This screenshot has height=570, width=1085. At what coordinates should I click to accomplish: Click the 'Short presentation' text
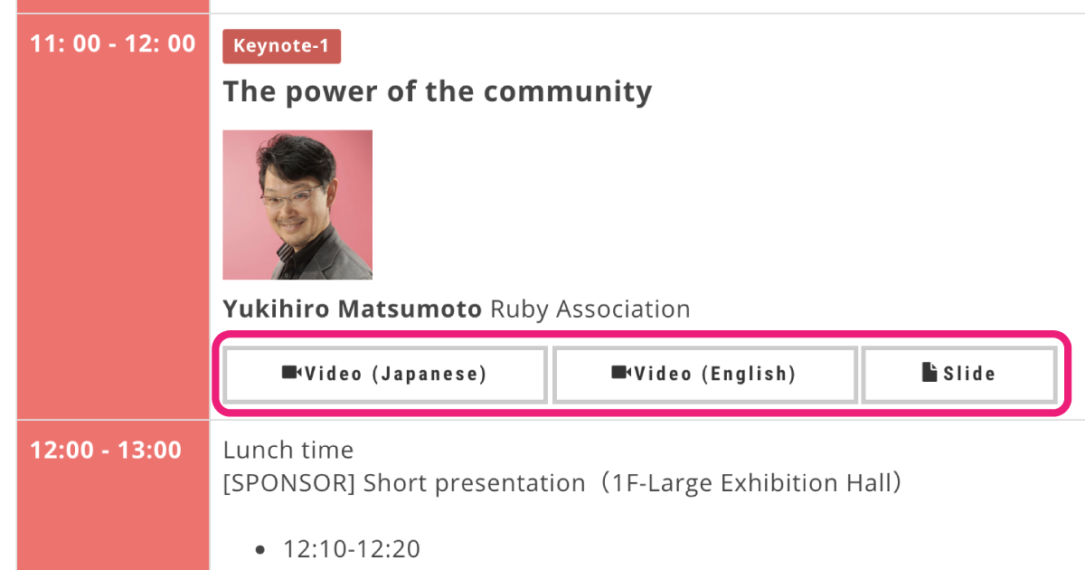coord(475,483)
